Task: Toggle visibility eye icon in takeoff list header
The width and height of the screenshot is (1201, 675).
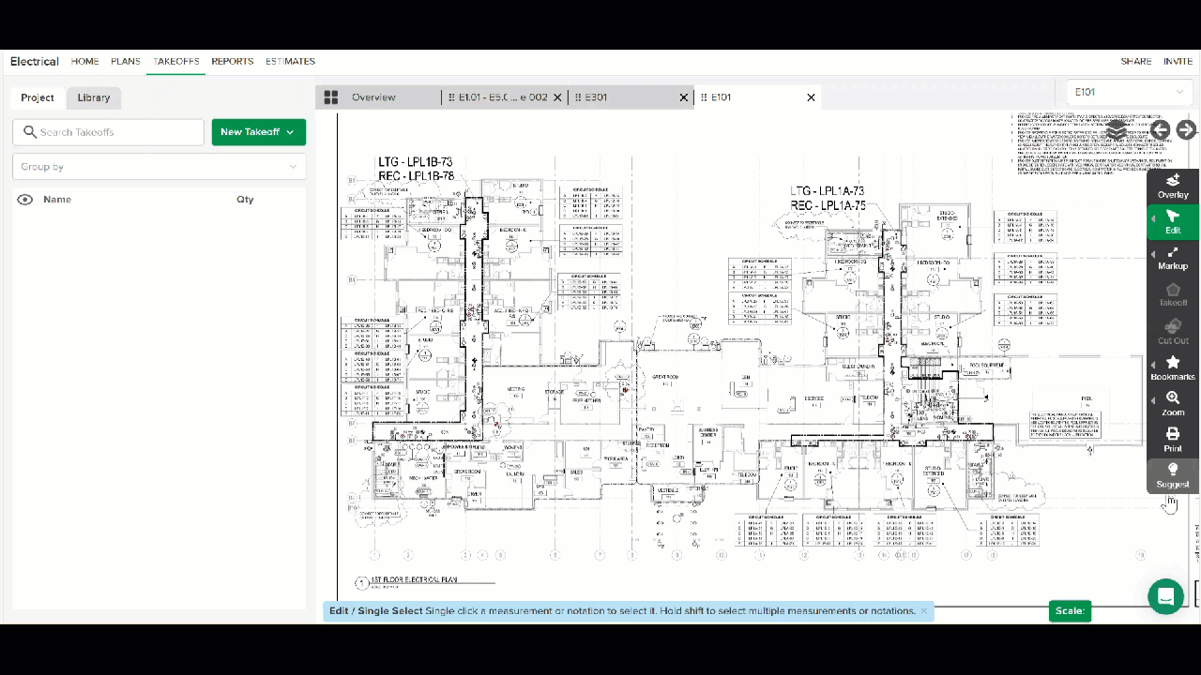Action: pos(25,200)
